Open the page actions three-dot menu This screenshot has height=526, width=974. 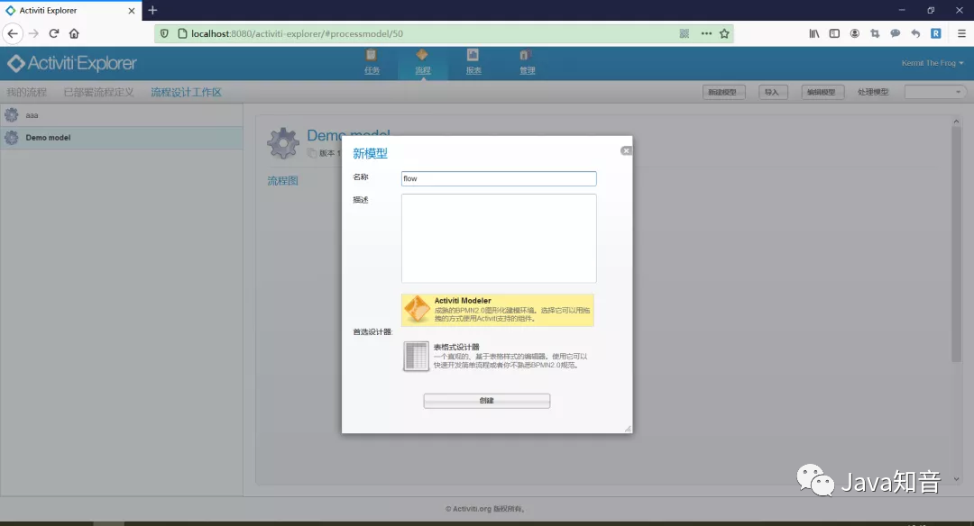click(x=706, y=33)
